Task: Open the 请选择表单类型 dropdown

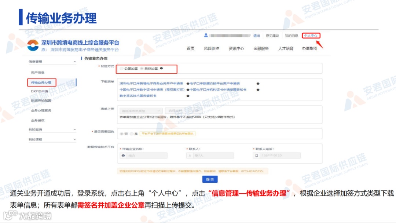Action: (x=141, y=111)
